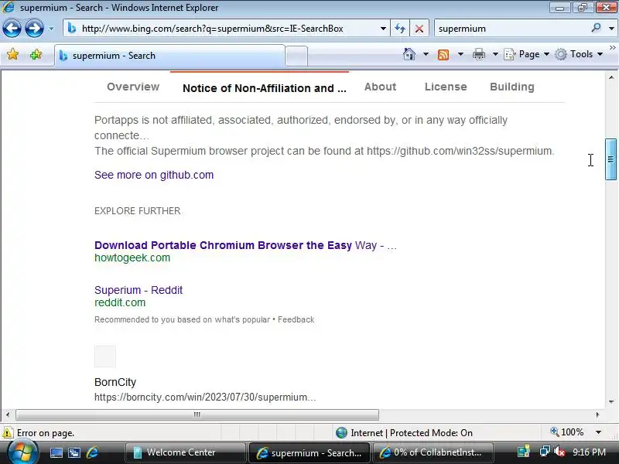Select 'supermium - Search...' taskbar button

click(309, 453)
